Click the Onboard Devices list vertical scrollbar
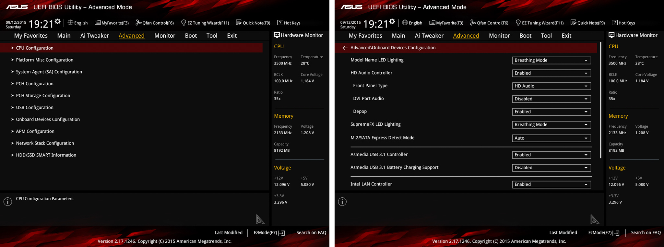The width and height of the screenshot is (664, 247). point(601,100)
